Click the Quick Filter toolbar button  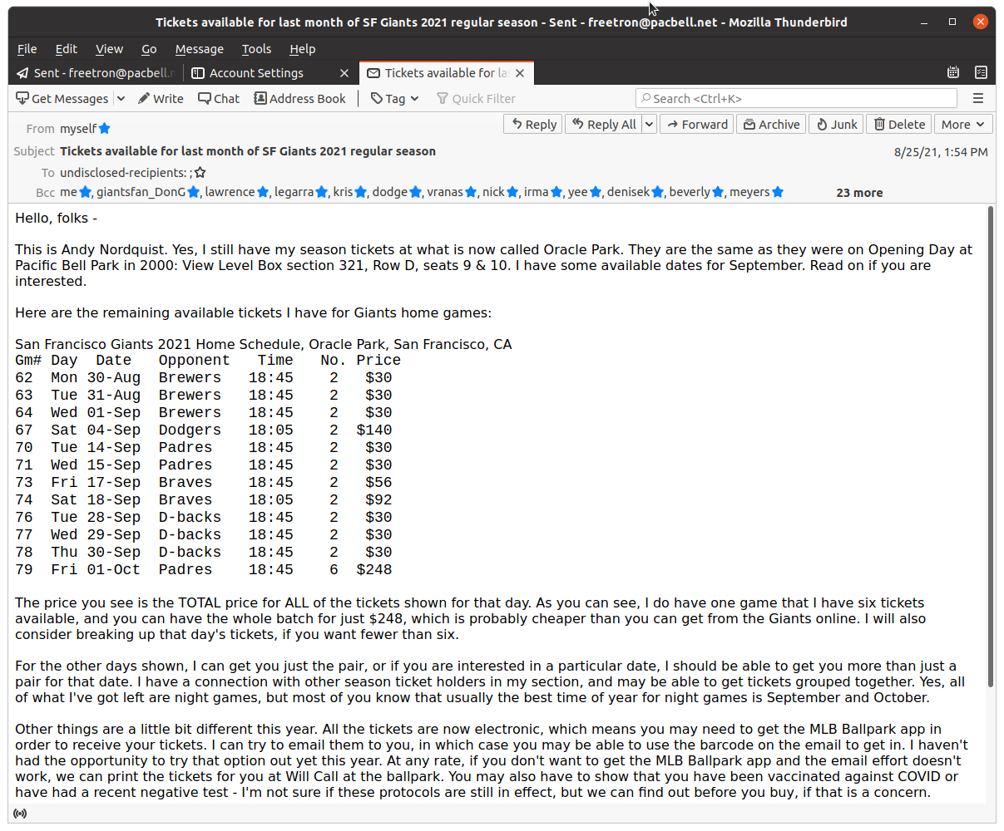click(x=476, y=99)
